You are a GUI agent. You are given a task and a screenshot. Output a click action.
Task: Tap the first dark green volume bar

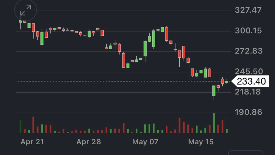coord(20,126)
